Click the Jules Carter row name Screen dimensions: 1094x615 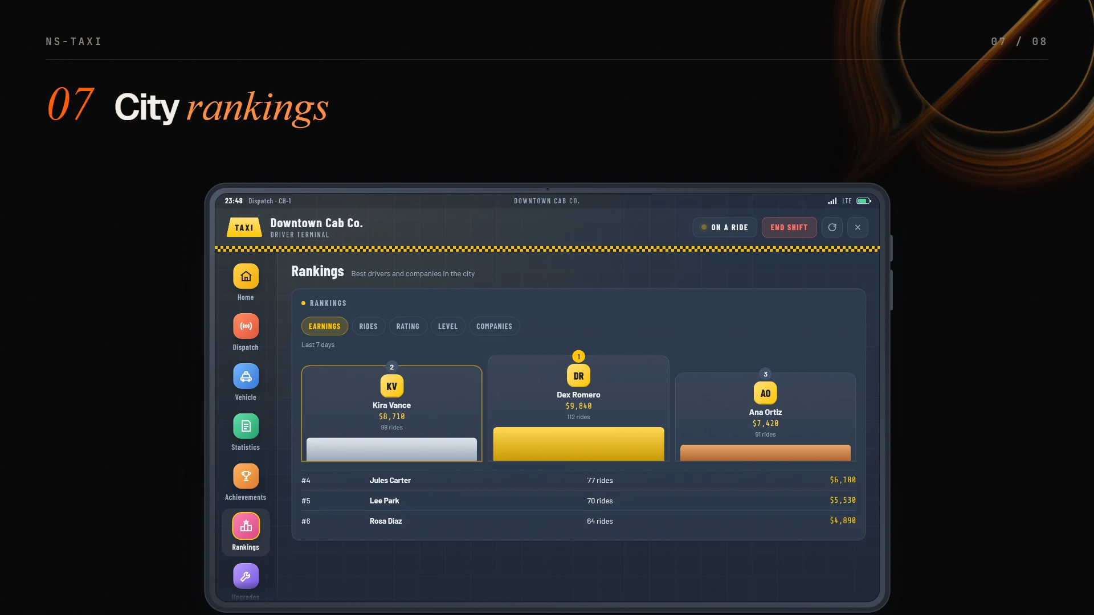pos(390,481)
